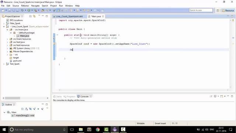Image resolution: width=236 pixels, height=133 pixels.
Task: Open dropdown arrow next to Run button
Action: 32,10
